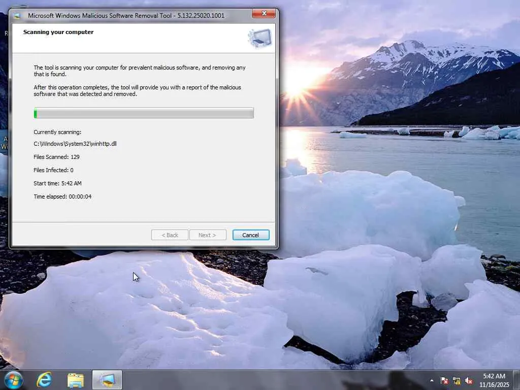Click the computer scan graphic in header
This screenshot has width=520, height=390.
(260, 38)
